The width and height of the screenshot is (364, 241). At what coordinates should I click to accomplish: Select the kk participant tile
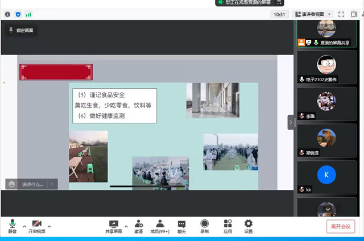pyautogui.click(x=326, y=177)
